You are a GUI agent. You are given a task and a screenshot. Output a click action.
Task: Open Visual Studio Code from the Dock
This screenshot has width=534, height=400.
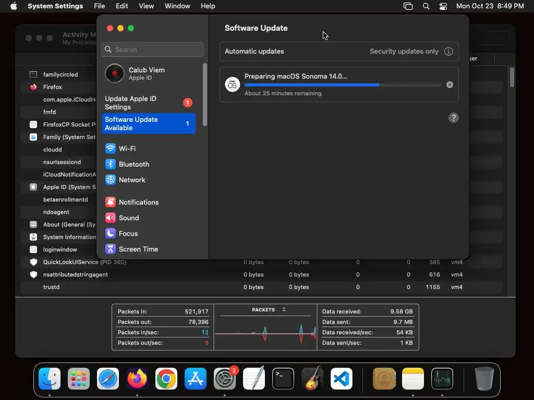341,379
